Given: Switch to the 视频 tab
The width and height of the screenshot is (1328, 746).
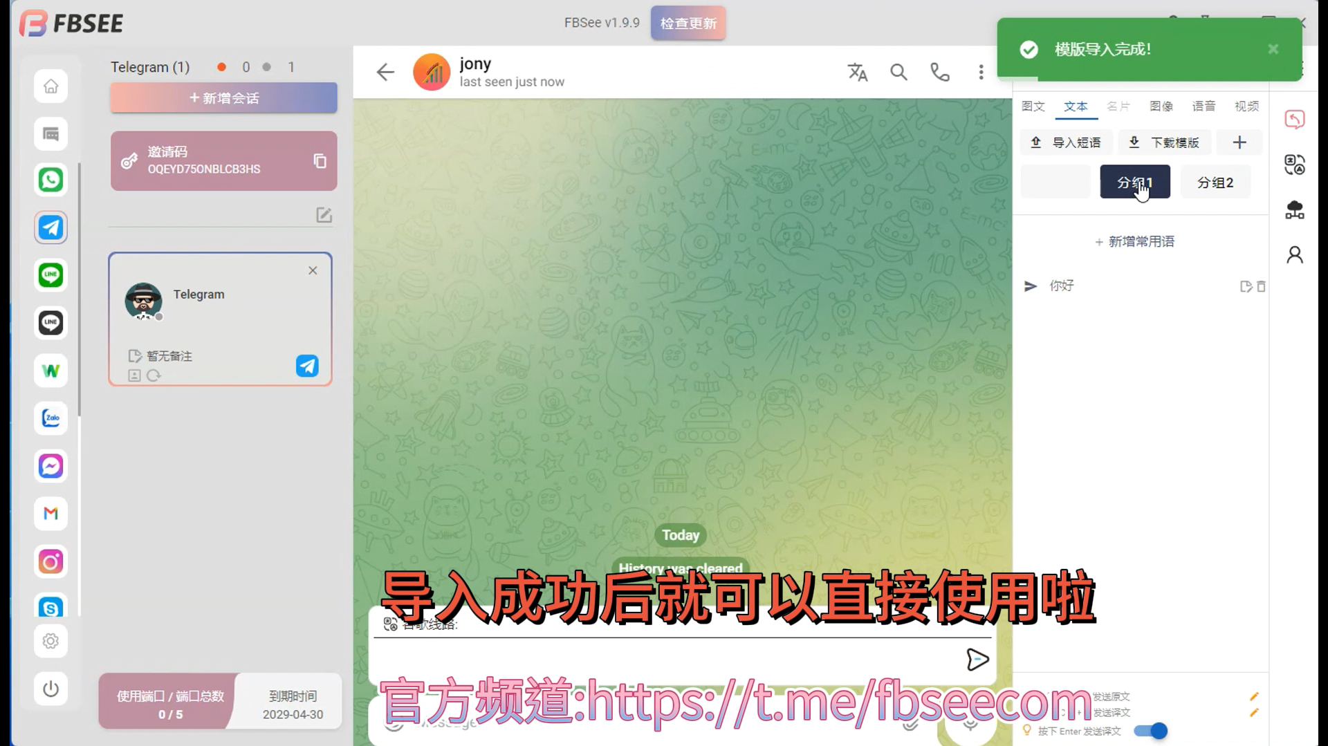Looking at the screenshot, I should tap(1247, 106).
